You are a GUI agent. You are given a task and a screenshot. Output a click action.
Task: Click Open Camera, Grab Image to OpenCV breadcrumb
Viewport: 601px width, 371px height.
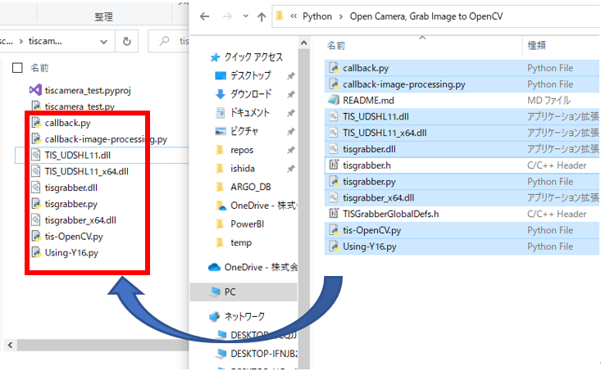pyautogui.click(x=426, y=16)
